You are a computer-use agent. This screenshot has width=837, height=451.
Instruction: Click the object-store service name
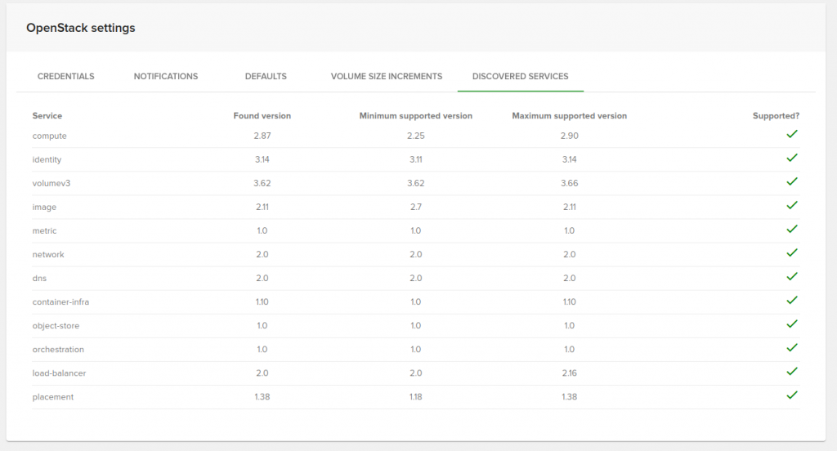pos(56,325)
